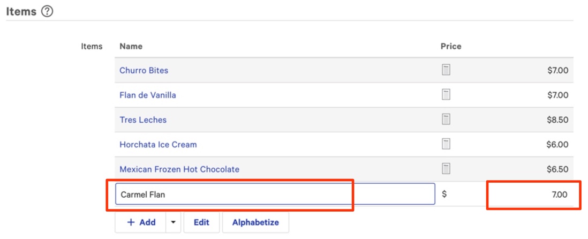Expand the Add button dropdown arrow
The width and height of the screenshot is (588, 239).
click(173, 222)
